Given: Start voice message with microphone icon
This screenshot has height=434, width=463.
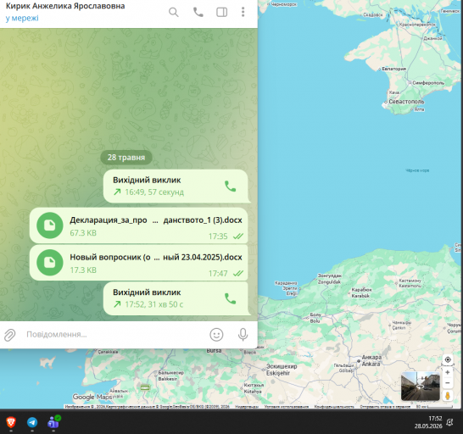Looking at the screenshot, I should 243,335.
